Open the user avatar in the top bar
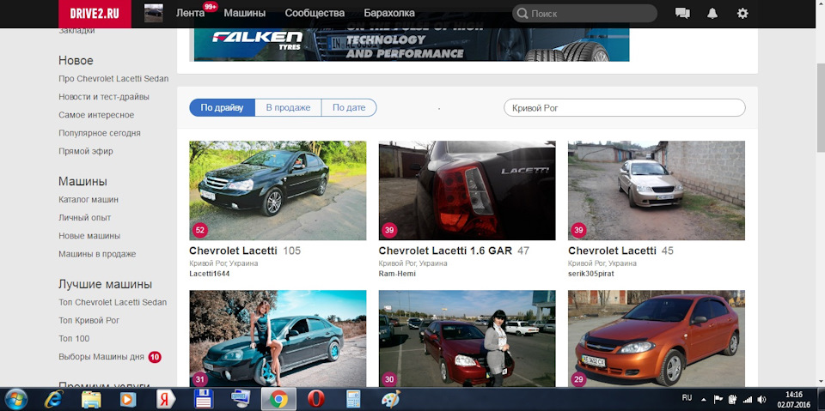Viewport: 825px width, 411px height. 154,13
